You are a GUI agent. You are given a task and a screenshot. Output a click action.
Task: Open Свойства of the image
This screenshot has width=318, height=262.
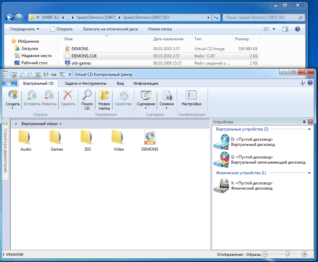tap(123, 95)
